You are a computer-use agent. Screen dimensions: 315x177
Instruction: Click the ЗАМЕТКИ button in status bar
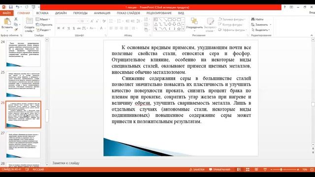(197, 170)
